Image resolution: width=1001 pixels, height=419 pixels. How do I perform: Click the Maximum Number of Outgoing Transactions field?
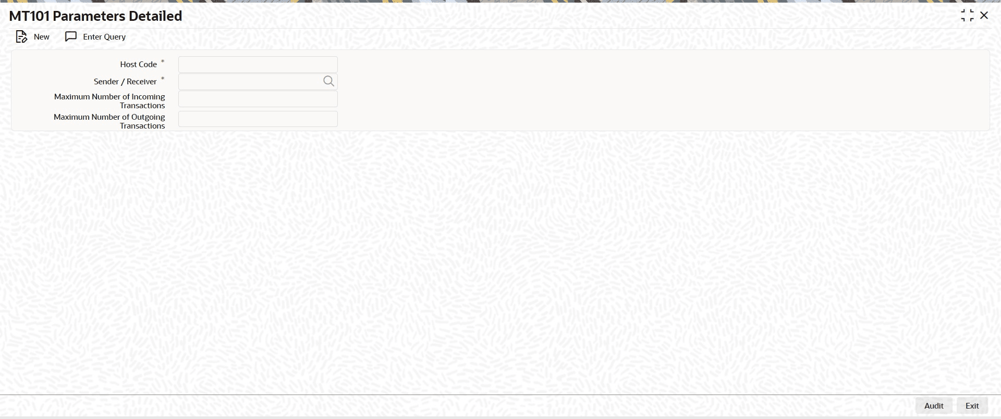point(258,119)
